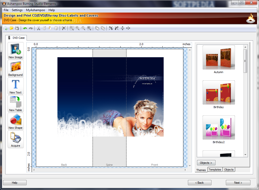Click the Spine label on the canvas
Image resolution: width=259 pixels, height=190 pixels.
tap(109, 165)
